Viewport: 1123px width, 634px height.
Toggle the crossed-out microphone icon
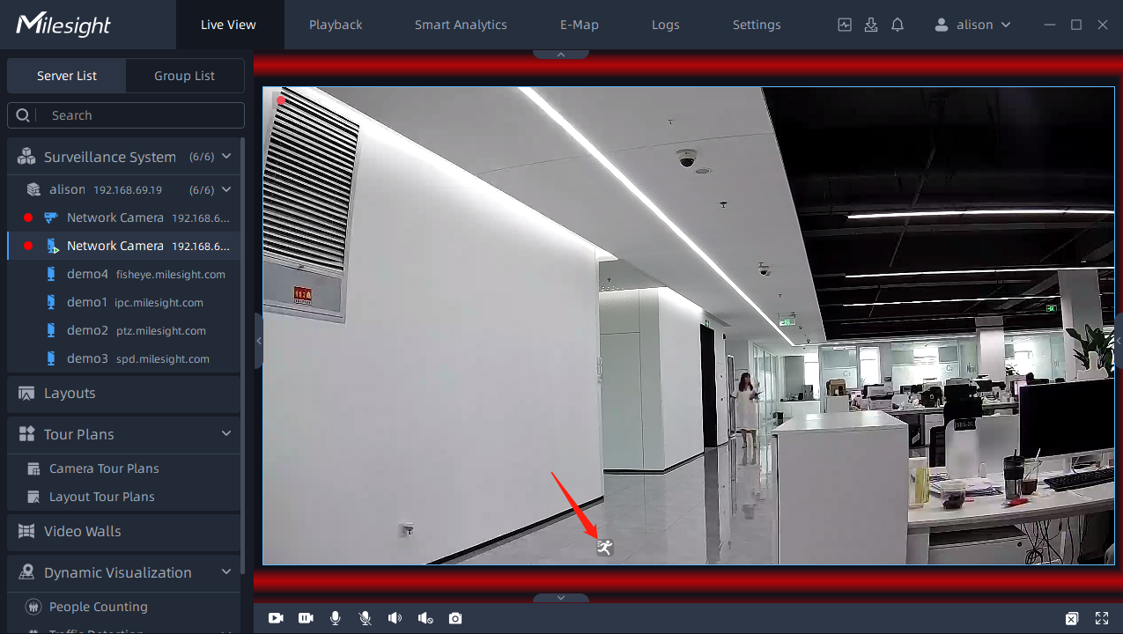coord(366,618)
